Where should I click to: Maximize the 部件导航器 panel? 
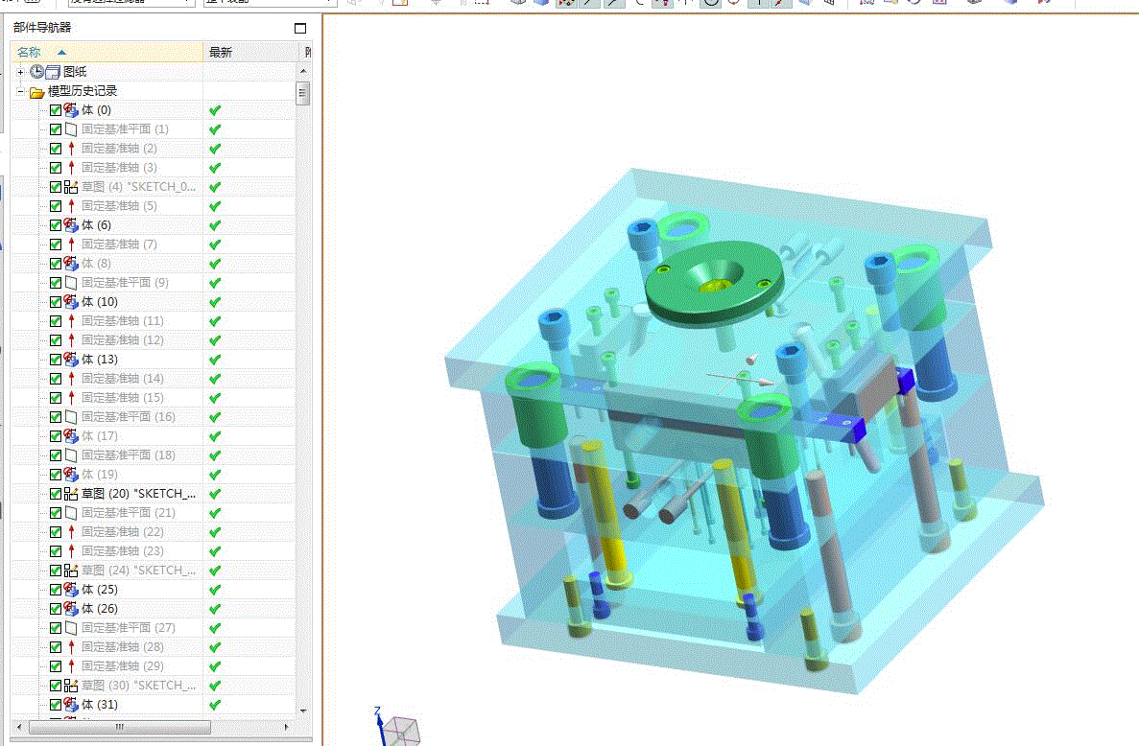[300, 29]
